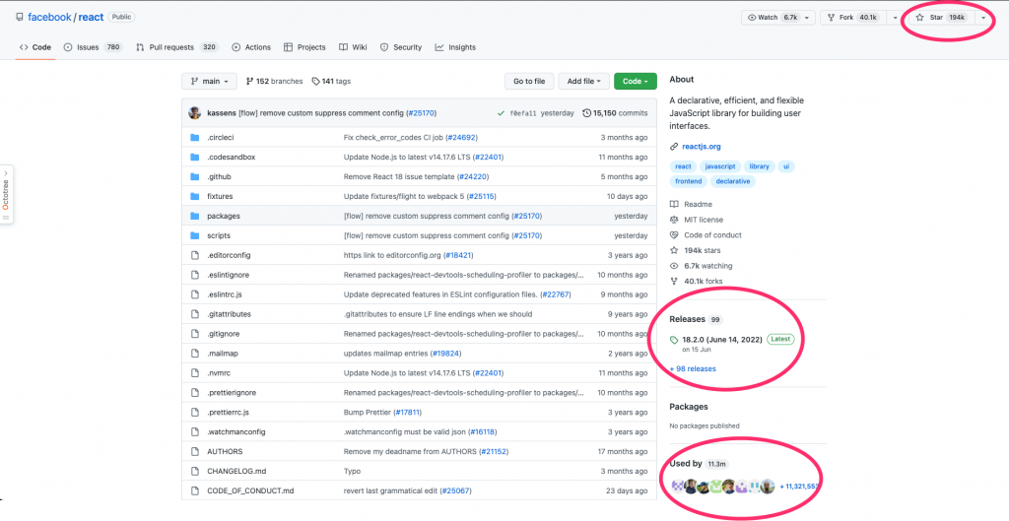The image size is (1009, 521).
Task: Open the .eslintrc.js file
Action: 224,294
